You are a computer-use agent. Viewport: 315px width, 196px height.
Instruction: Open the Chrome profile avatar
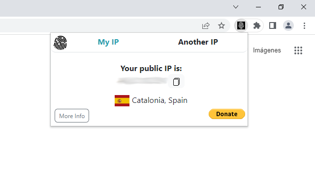[288, 25]
